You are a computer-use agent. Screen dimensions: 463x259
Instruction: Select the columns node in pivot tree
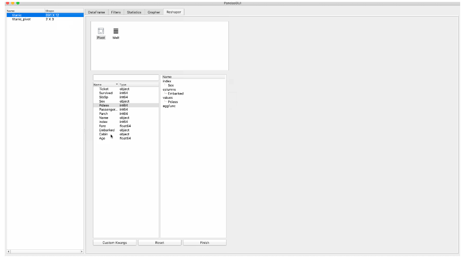tap(169, 90)
